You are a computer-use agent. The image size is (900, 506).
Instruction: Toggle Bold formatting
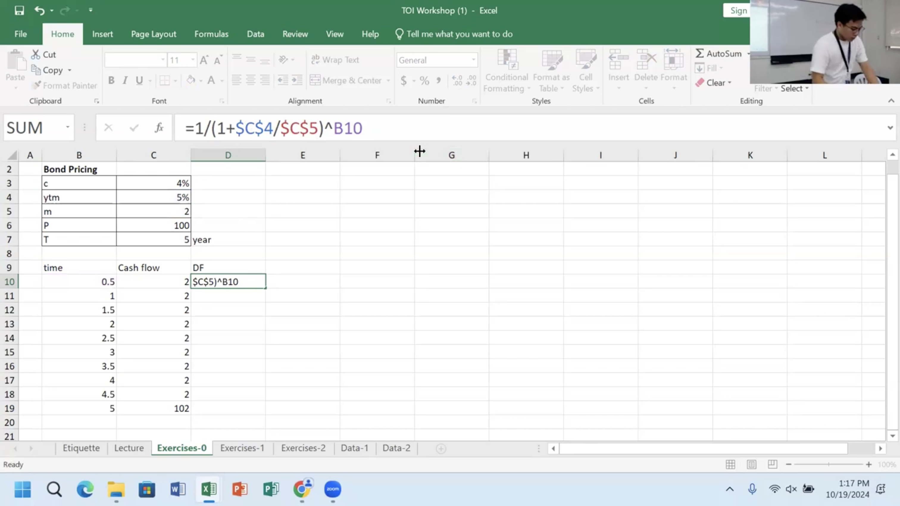[111, 80]
